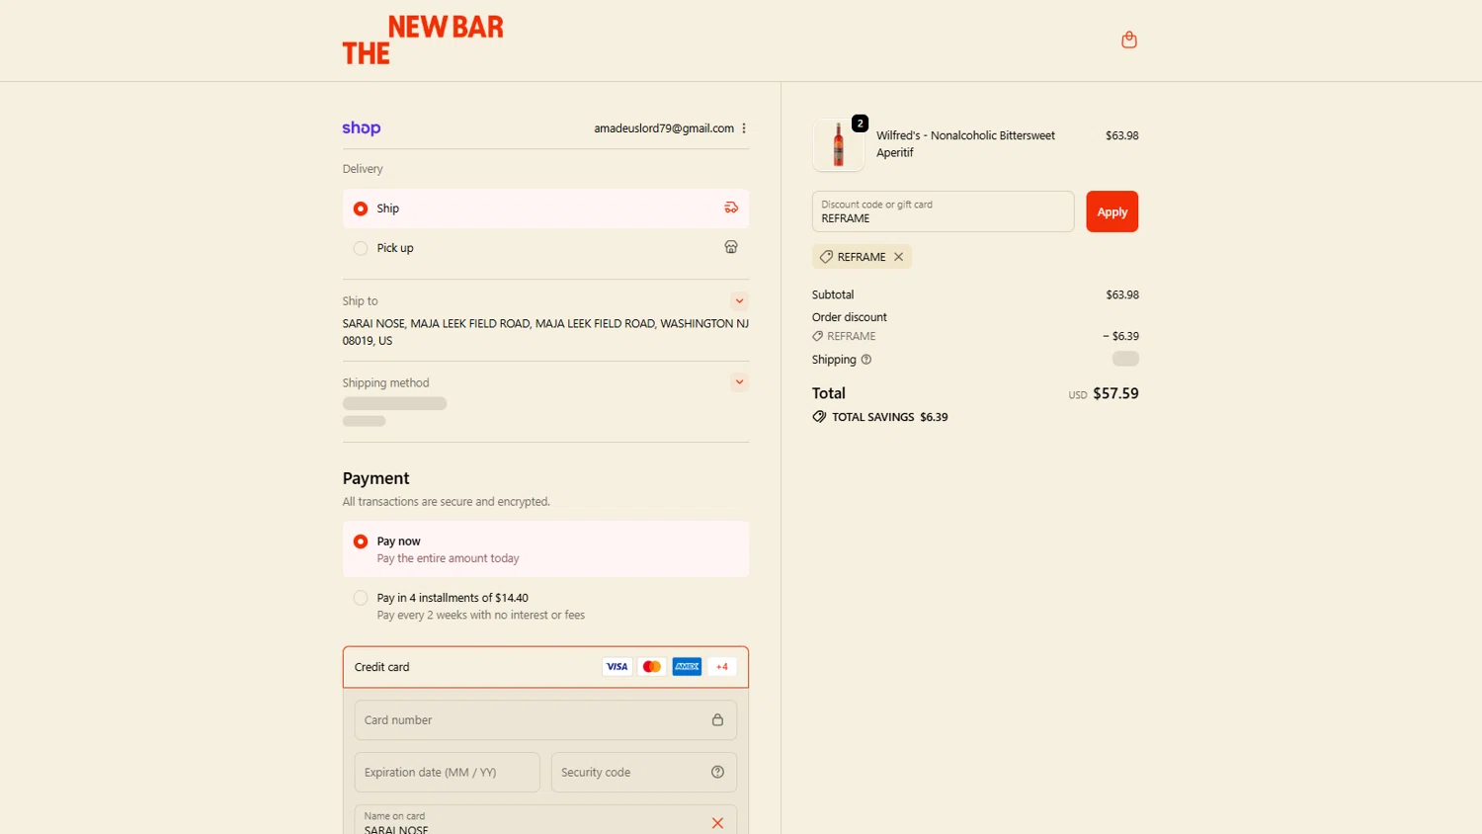
Task: Open account options menu beside the email
Action: (x=744, y=128)
